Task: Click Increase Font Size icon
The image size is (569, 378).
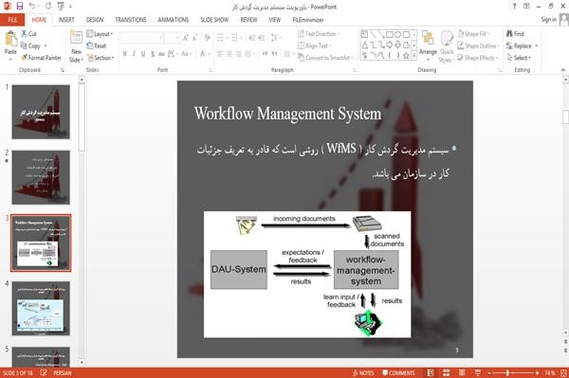Action: pos(186,37)
